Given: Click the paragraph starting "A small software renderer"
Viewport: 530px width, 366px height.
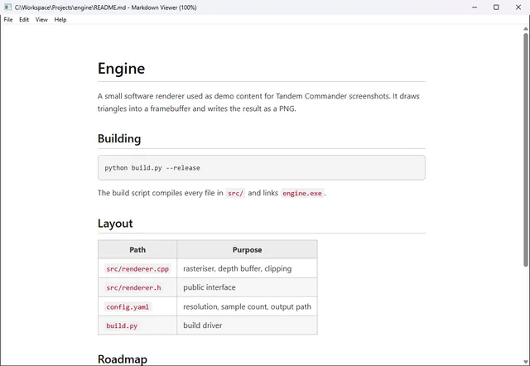Looking at the screenshot, I should coord(258,103).
